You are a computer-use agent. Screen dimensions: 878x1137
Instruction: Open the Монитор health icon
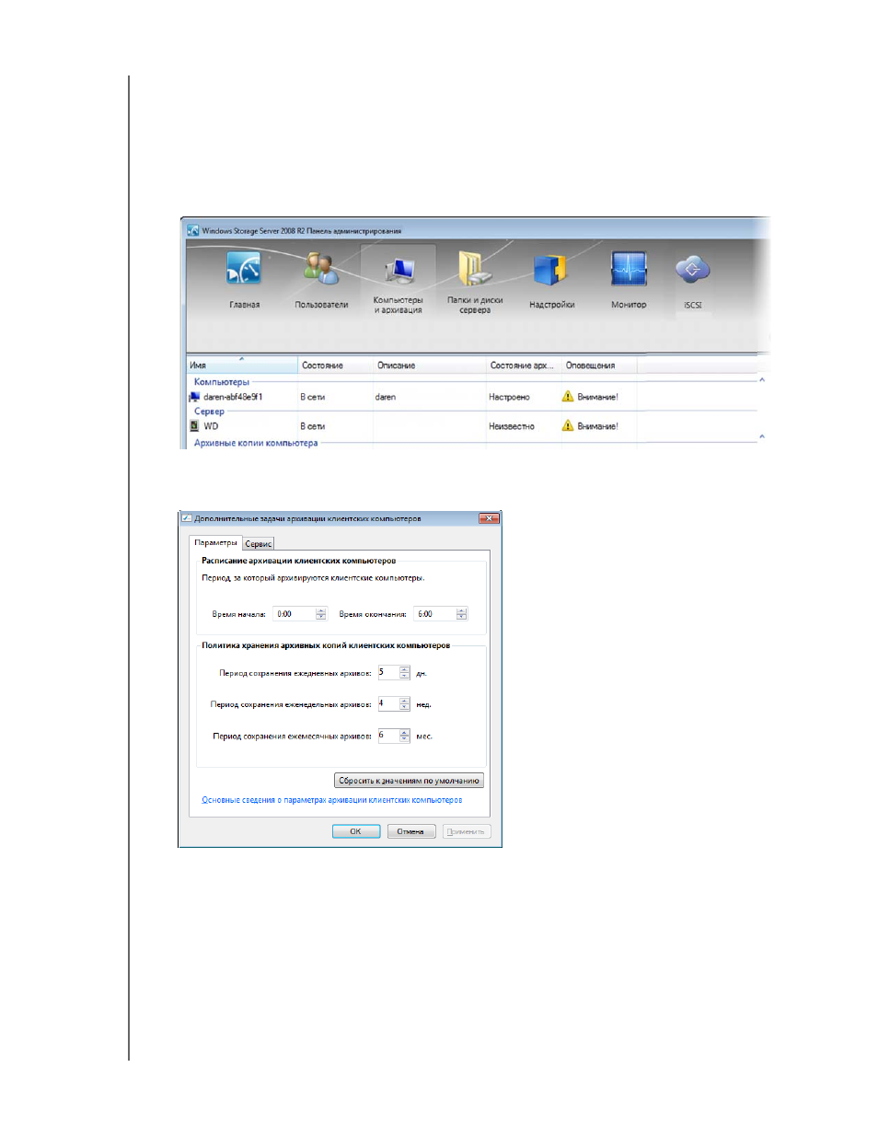[629, 270]
